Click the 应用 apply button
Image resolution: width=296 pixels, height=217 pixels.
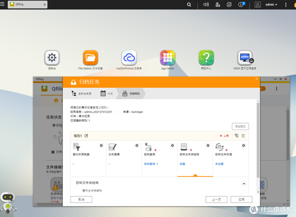pyautogui.click(x=241, y=199)
